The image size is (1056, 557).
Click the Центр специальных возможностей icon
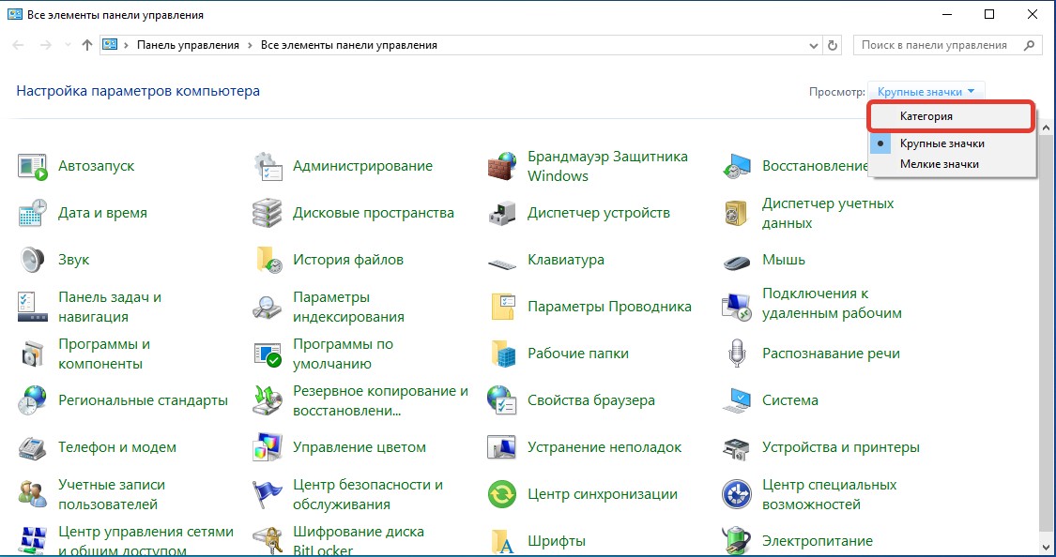[x=736, y=494]
